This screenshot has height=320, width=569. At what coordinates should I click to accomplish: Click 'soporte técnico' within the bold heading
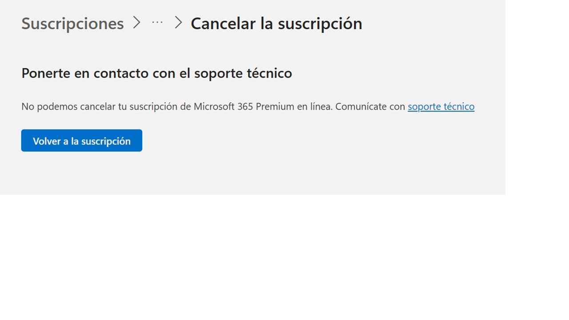coord(243,73)
